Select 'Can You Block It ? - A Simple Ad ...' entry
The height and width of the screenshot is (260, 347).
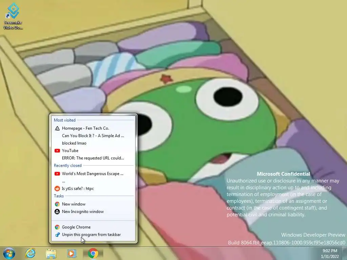[x=93, y=136]
